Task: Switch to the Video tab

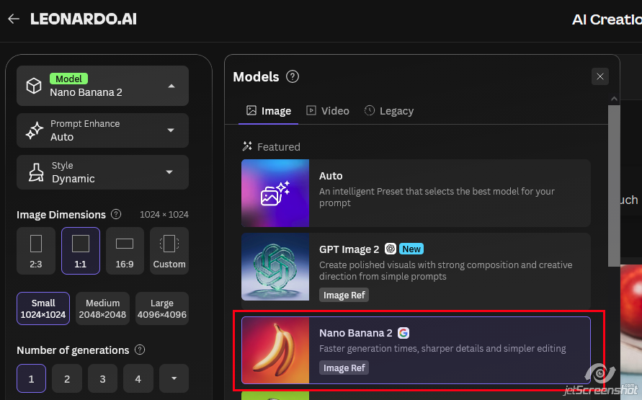Action: [328, 111]
